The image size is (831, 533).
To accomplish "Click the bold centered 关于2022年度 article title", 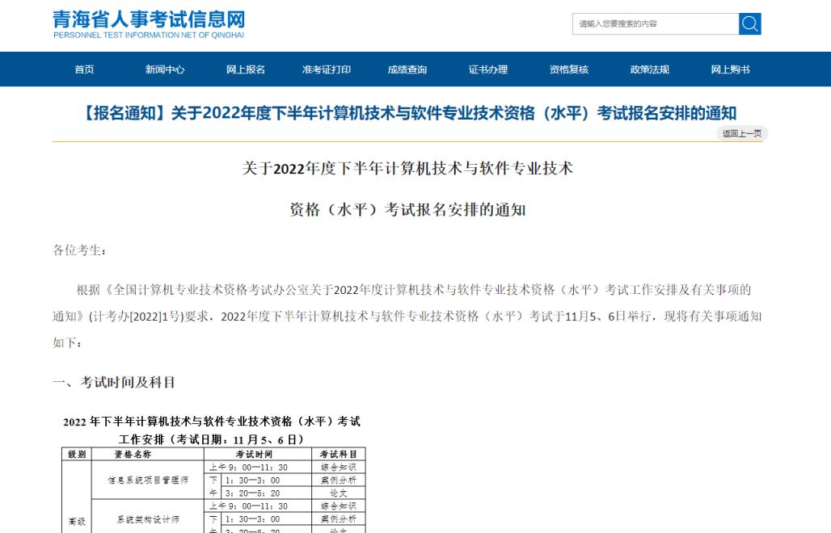I will tap(407, 169).
